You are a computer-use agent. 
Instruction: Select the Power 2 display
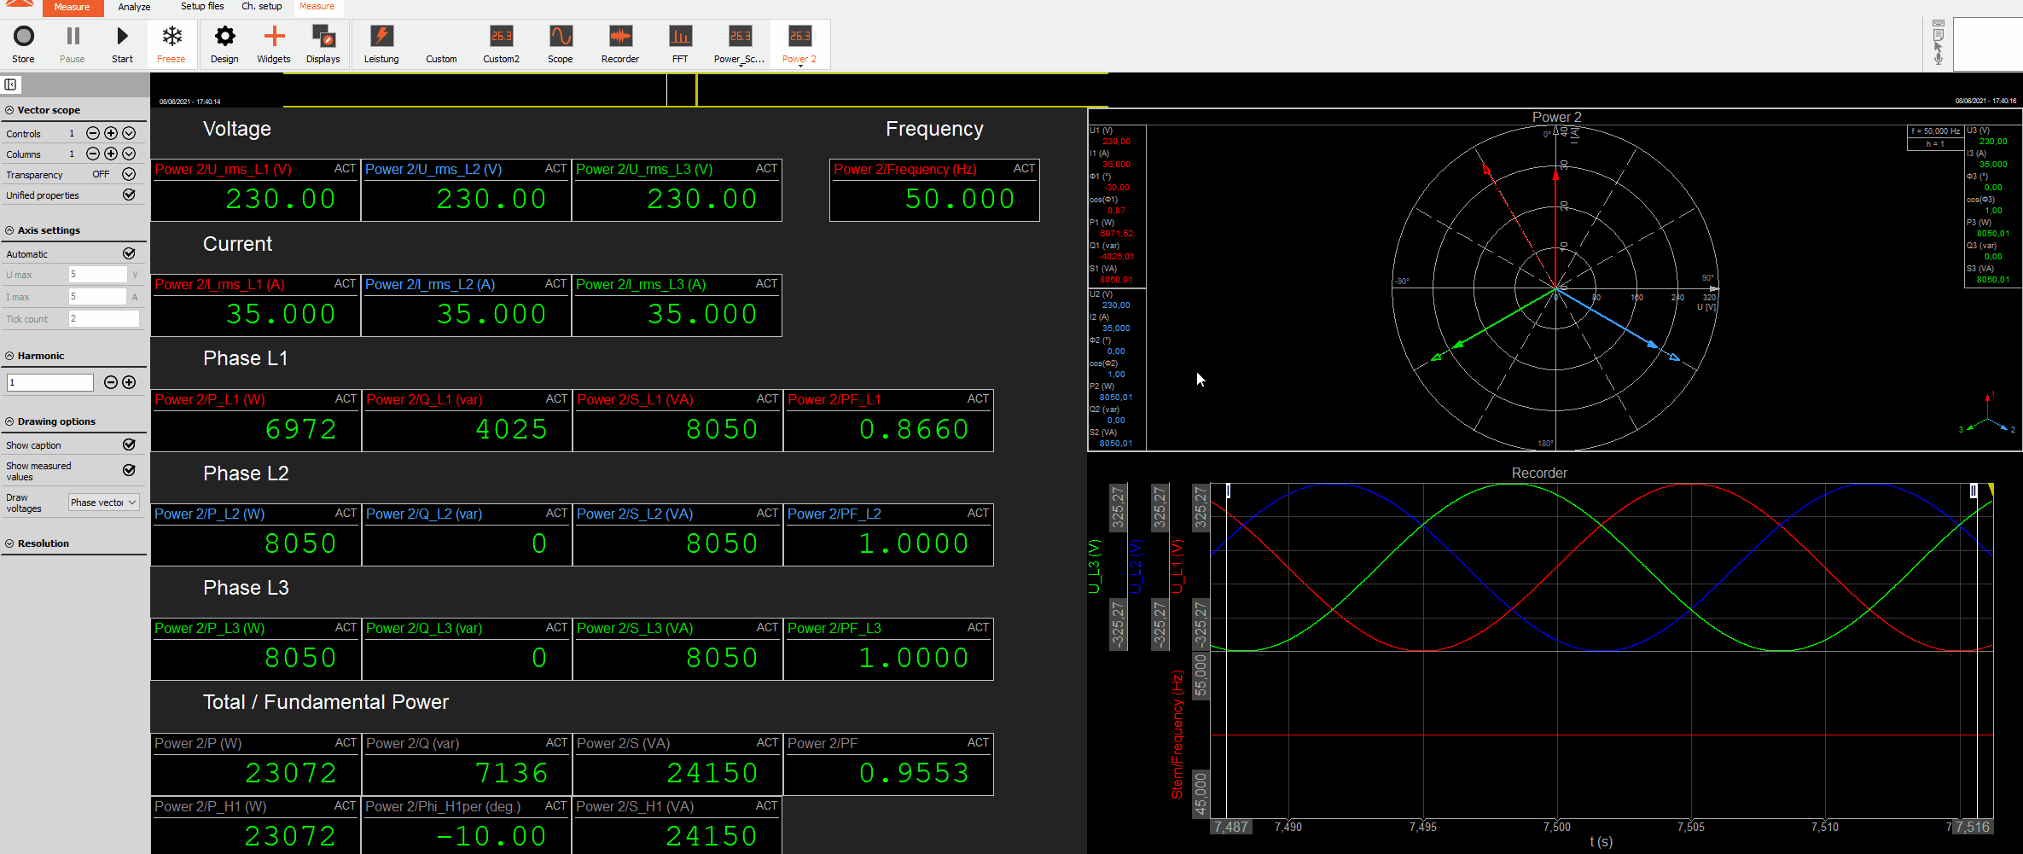pyautogui.click(x=799, y=44)
